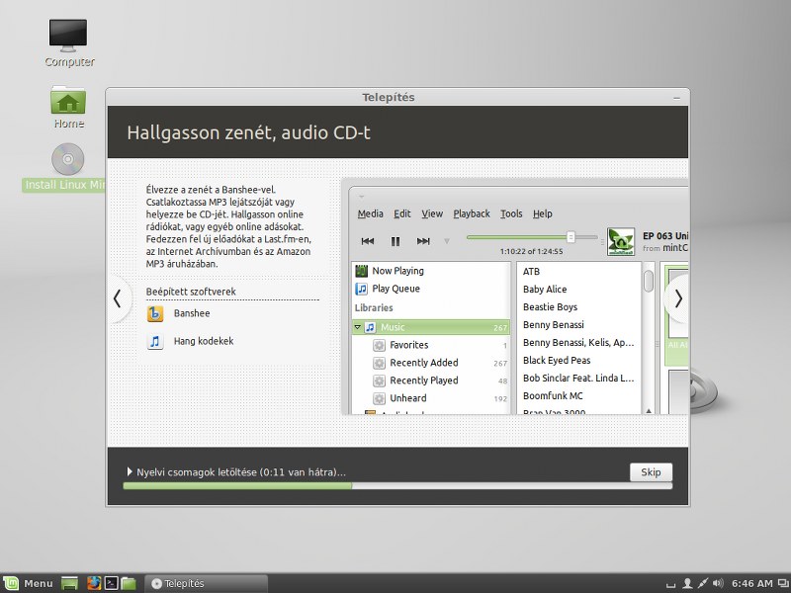Open the Computer desktop icon
Viewport: 791px width, 593px height.
(68, 43)
